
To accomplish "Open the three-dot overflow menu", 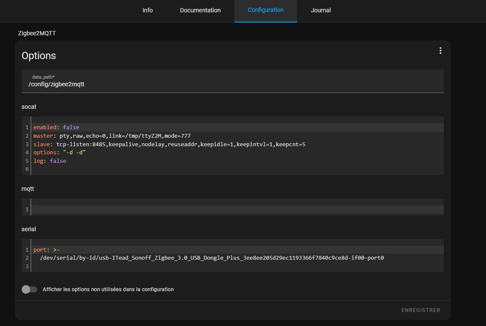I will point(440,50).
